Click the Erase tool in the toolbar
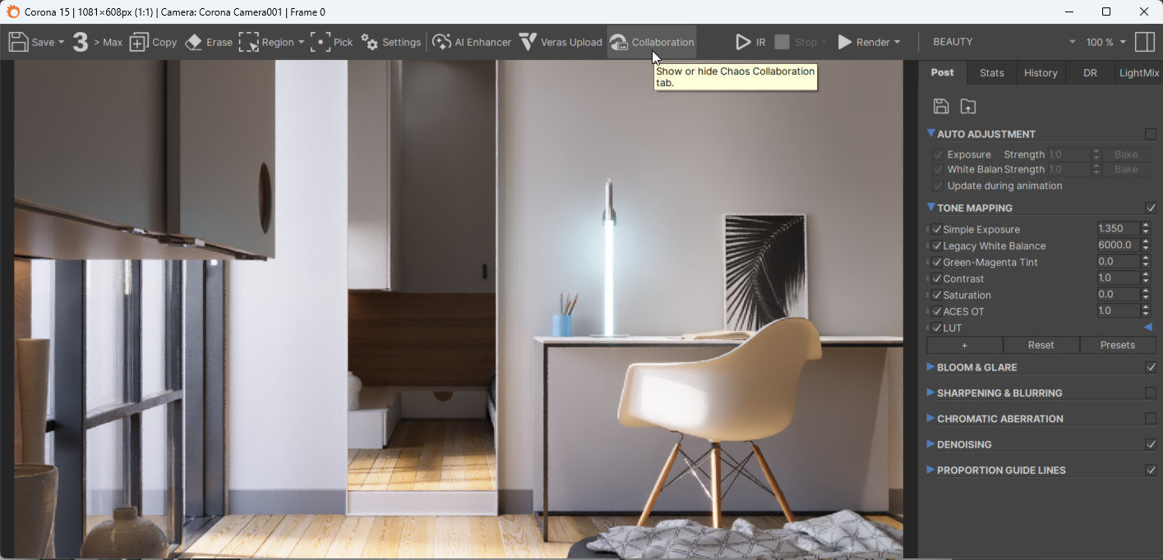 (209, 42)
